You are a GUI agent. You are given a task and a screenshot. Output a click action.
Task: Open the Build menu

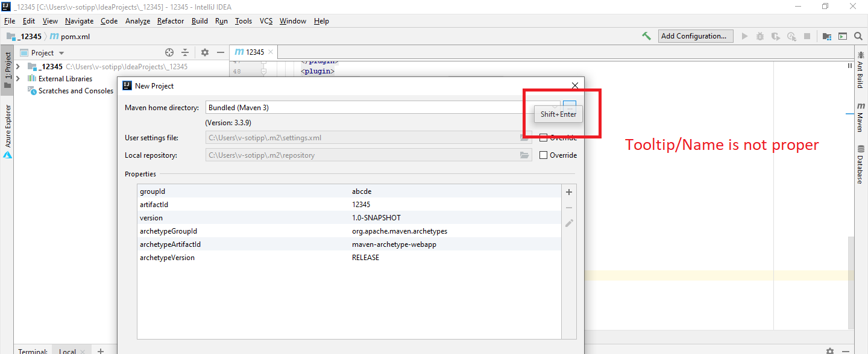tap(200, 20)
